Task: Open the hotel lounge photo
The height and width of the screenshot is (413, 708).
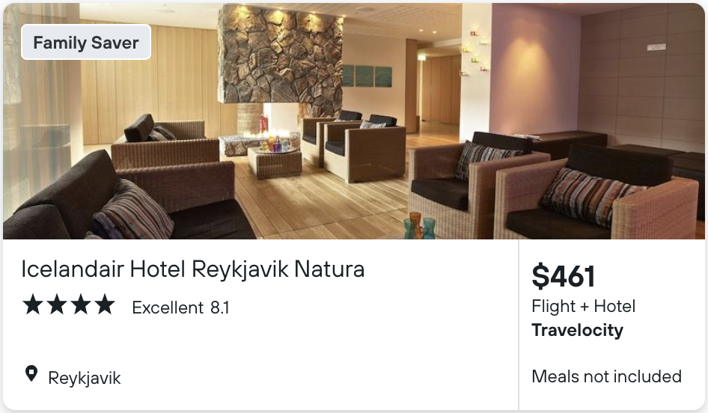Action: [x=354, y=121]
